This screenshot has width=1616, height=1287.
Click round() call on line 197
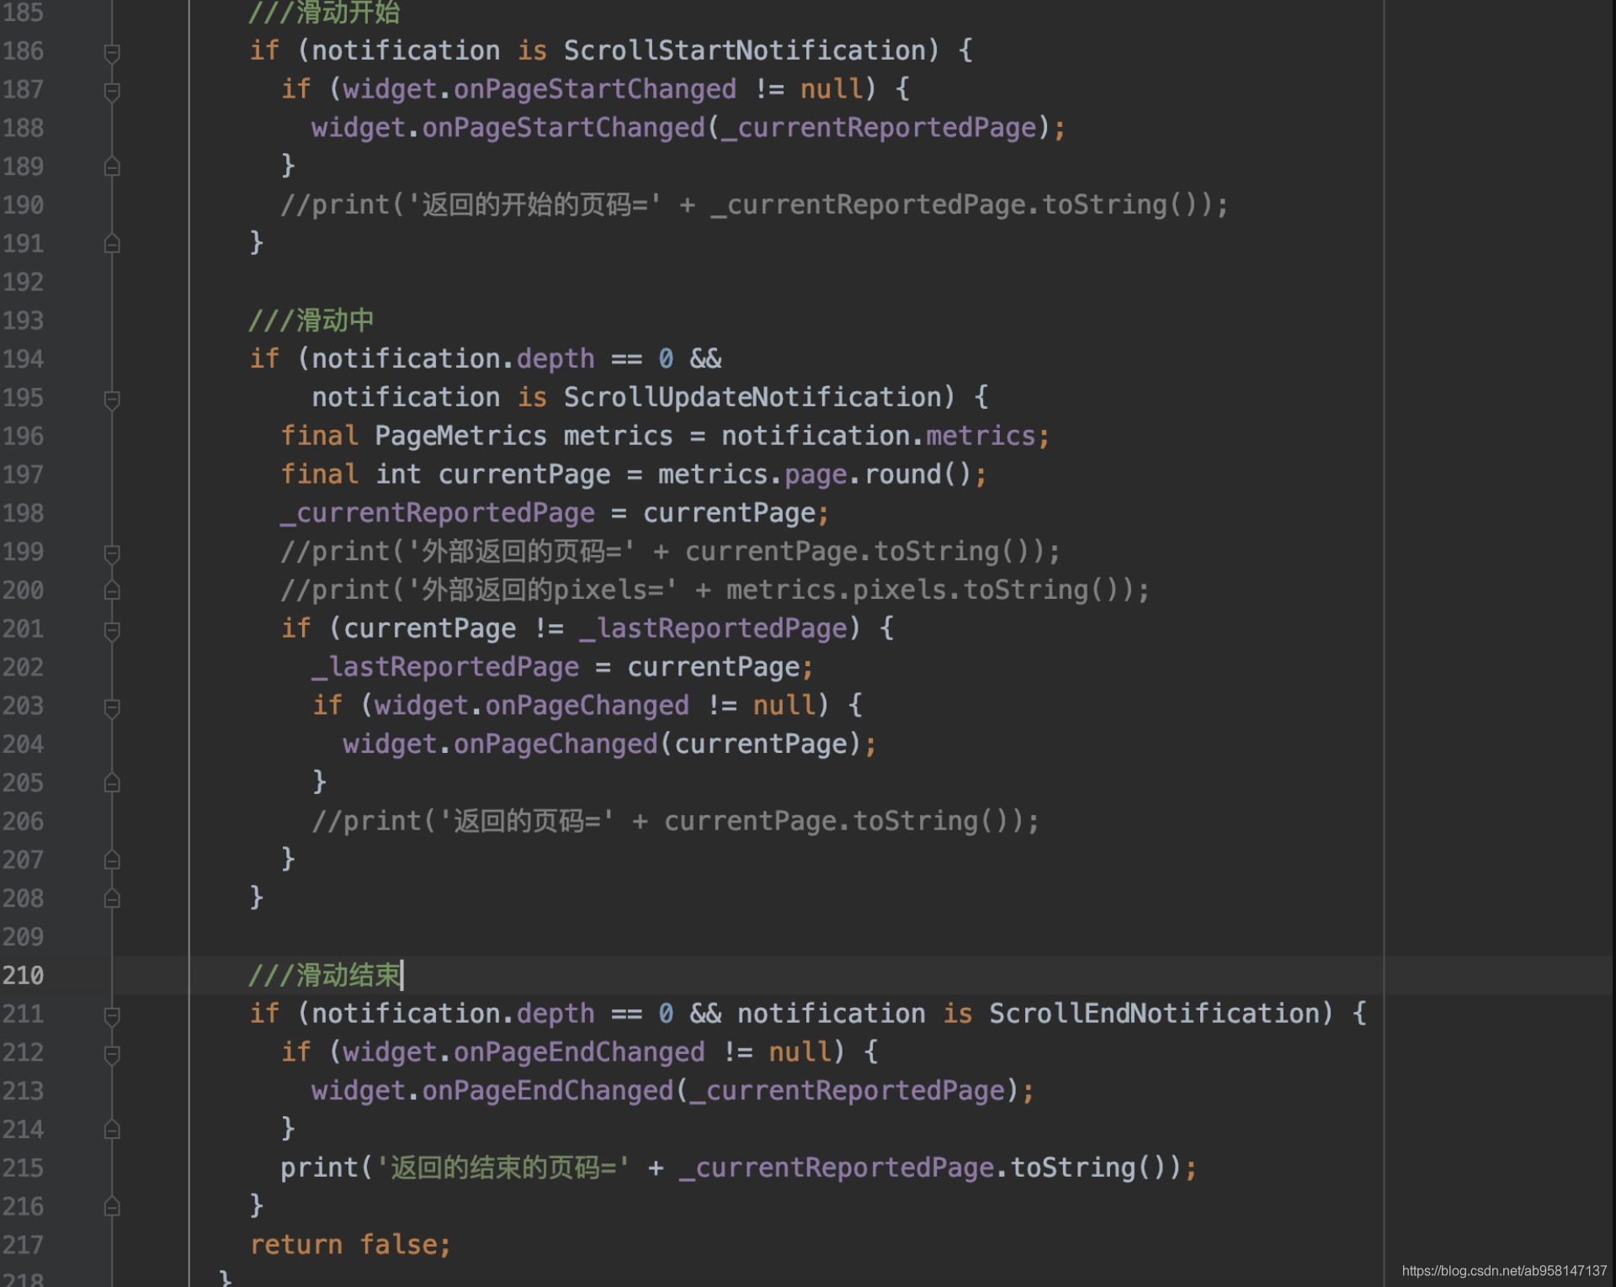[x=918, y=475]
